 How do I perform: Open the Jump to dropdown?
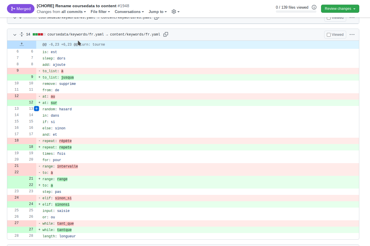(157, 12)
